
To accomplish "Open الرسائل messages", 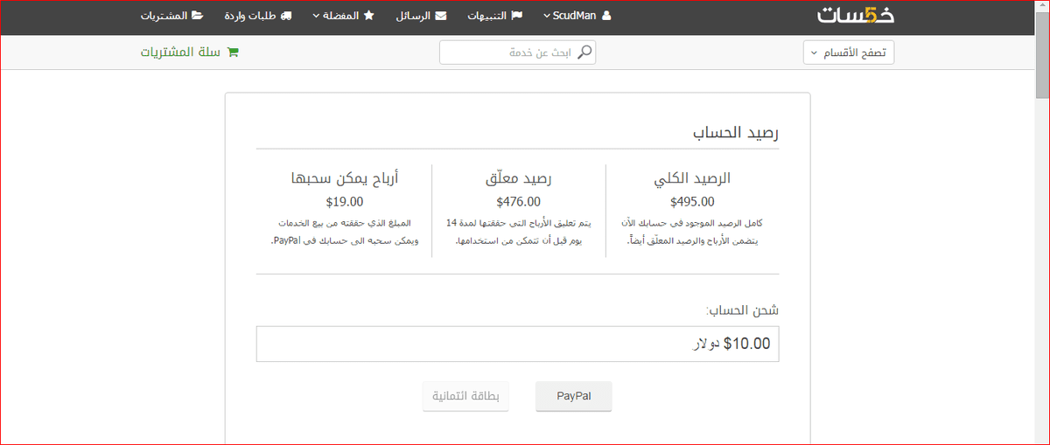I will [420, 16].
